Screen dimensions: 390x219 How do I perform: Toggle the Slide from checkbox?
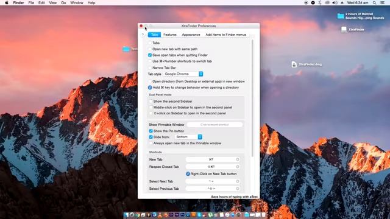coord(151,137)
